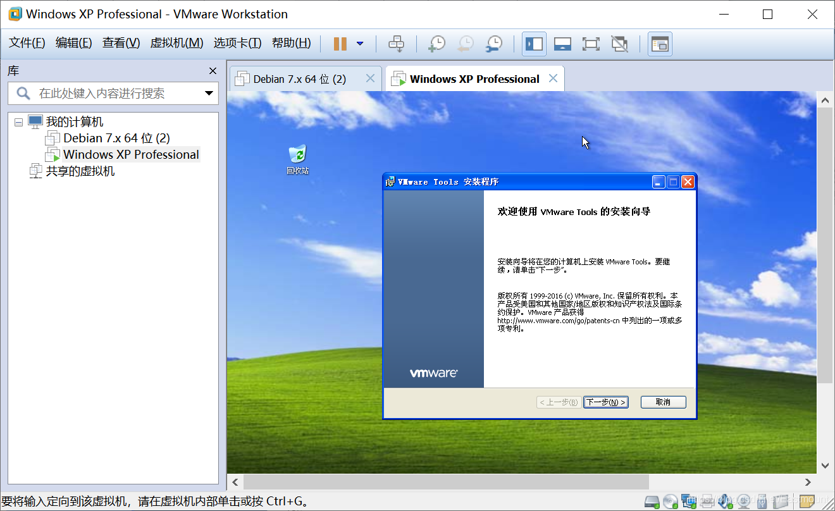Close the VMware Tools installer window

(x=688, y=182)
